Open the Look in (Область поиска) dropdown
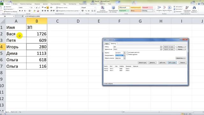Viewport: 204px width, 115px height. click(124, 58)
